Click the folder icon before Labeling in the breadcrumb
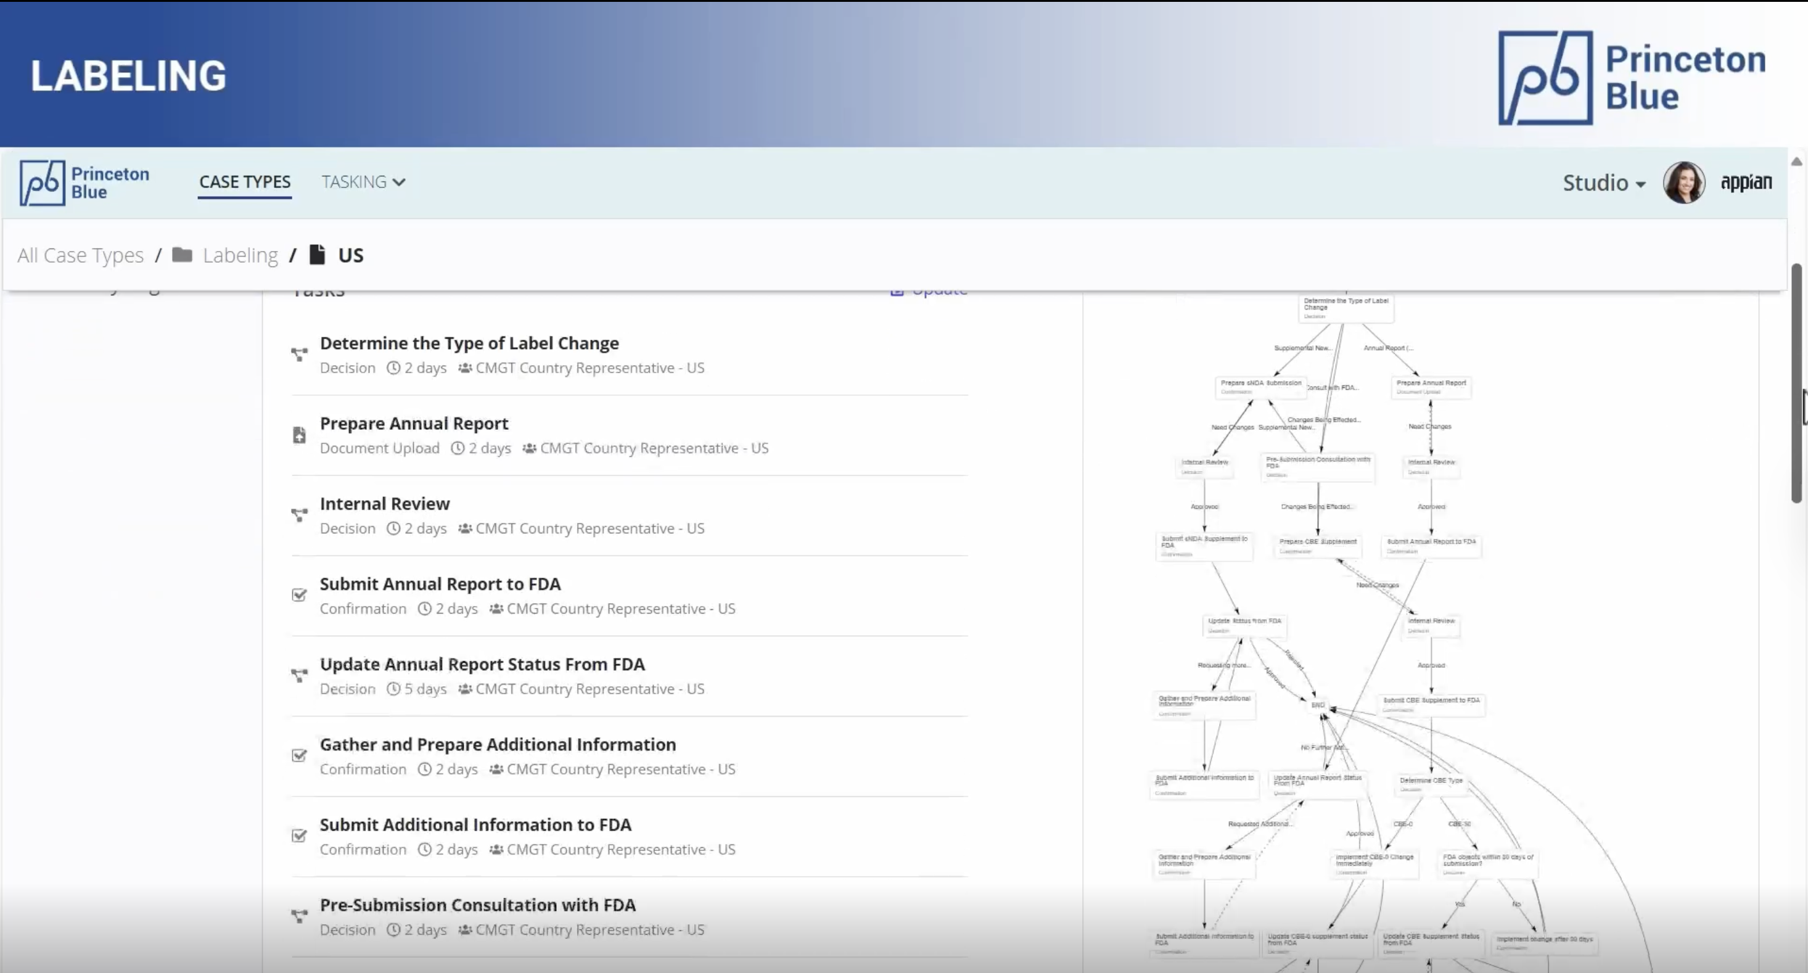The height and width of the screenshot is (973, 1808). coord(183,255)
